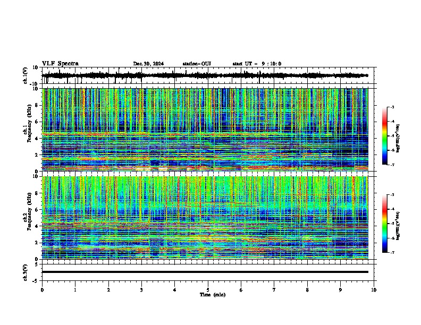The height and width of the screenshot is (325, 421).
Task: Click time axis tick label "8"
Action: (307, 290)
